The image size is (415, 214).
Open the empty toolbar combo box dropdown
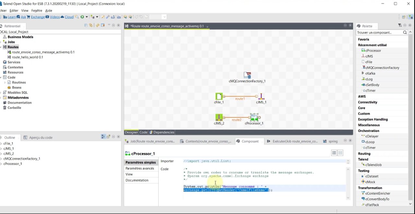click(x=164, y=17)
